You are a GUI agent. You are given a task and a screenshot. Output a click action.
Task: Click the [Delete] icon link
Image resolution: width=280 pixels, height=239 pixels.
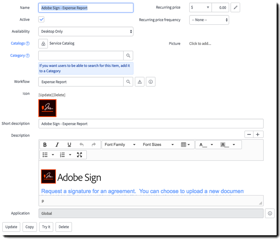(x=59, y=95)
